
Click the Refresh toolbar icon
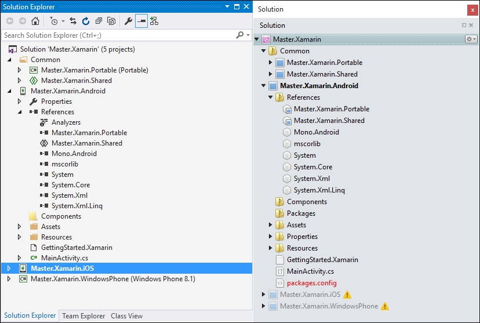point(86,21)
